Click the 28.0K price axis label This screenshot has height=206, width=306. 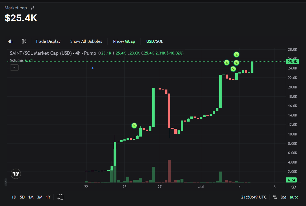tap(293, 50)
